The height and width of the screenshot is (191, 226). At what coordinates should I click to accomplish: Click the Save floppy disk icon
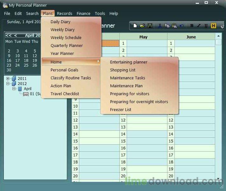point(150,26)
